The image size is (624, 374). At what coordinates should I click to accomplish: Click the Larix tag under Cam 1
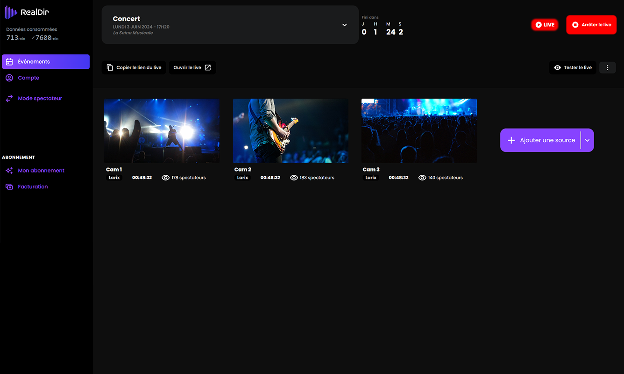[114, 178]
